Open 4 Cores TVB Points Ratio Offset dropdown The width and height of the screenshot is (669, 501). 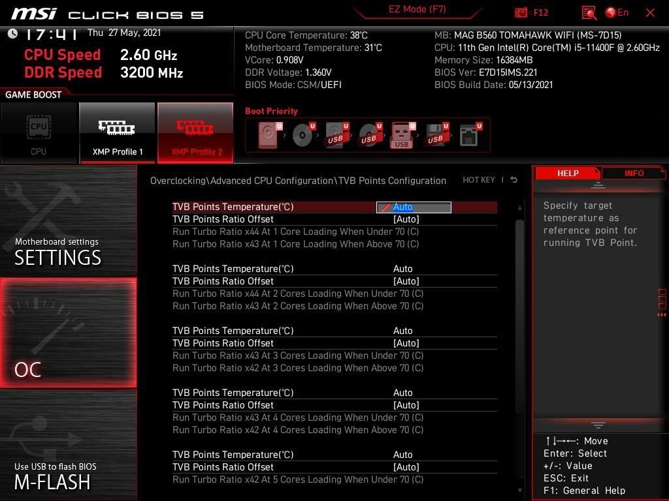point(334,405)
